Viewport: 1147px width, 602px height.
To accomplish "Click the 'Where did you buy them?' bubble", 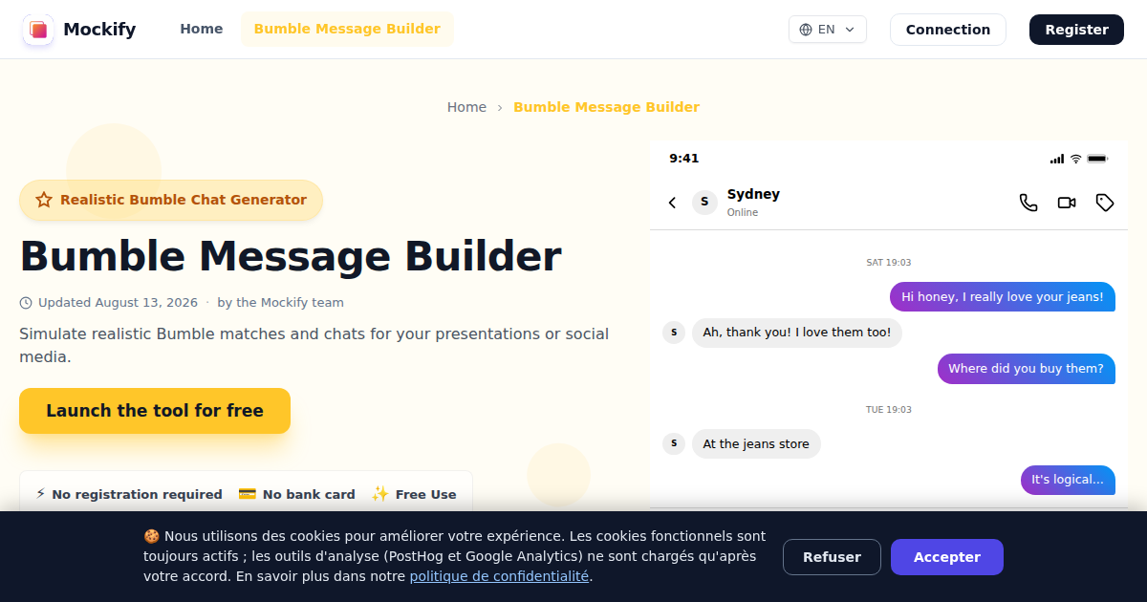I will click(x=1026, y=369).
